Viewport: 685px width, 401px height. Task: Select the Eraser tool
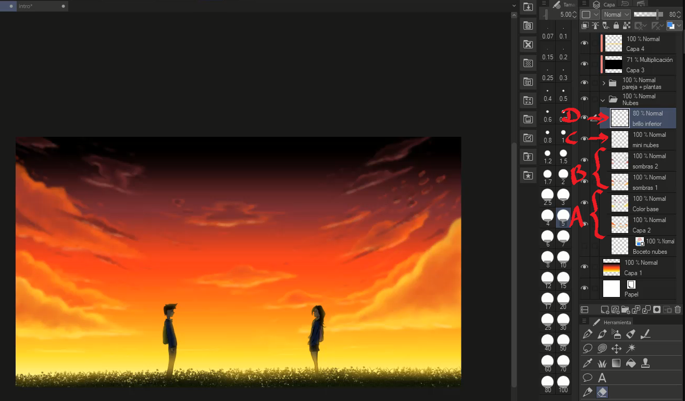pos(602,392)
